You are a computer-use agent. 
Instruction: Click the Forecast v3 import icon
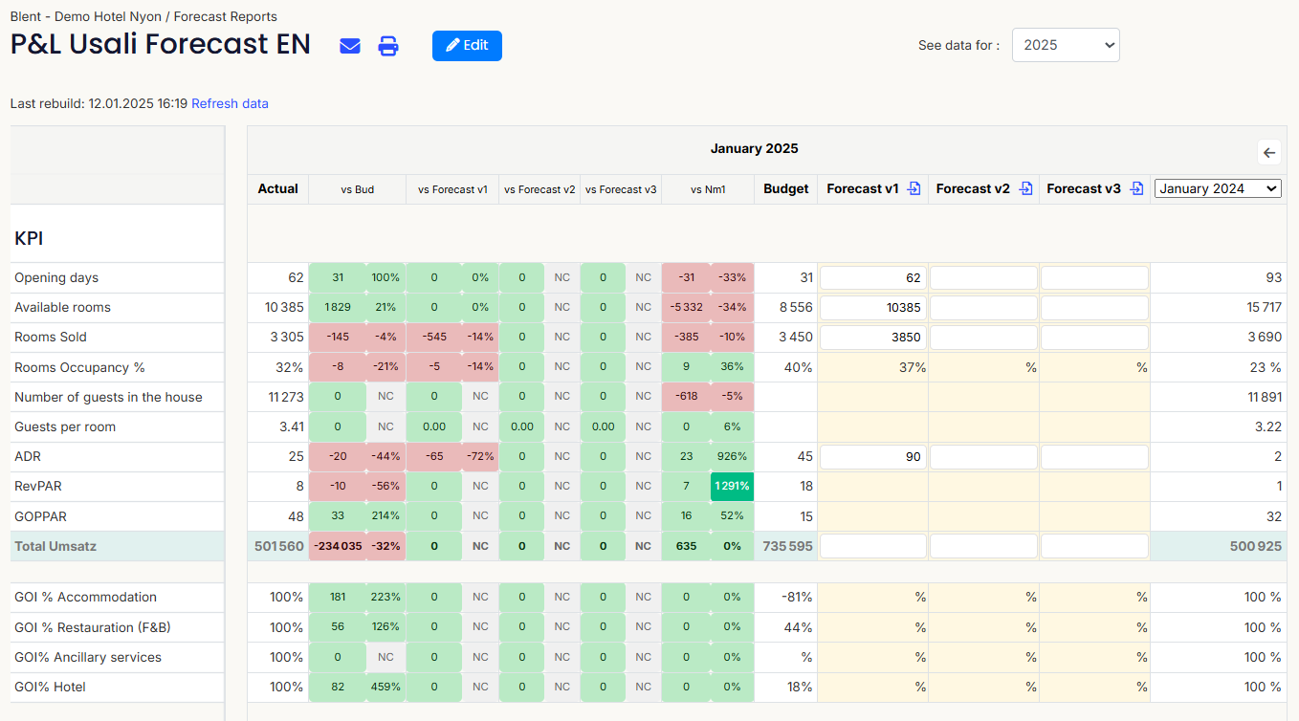click(1136, 189)
